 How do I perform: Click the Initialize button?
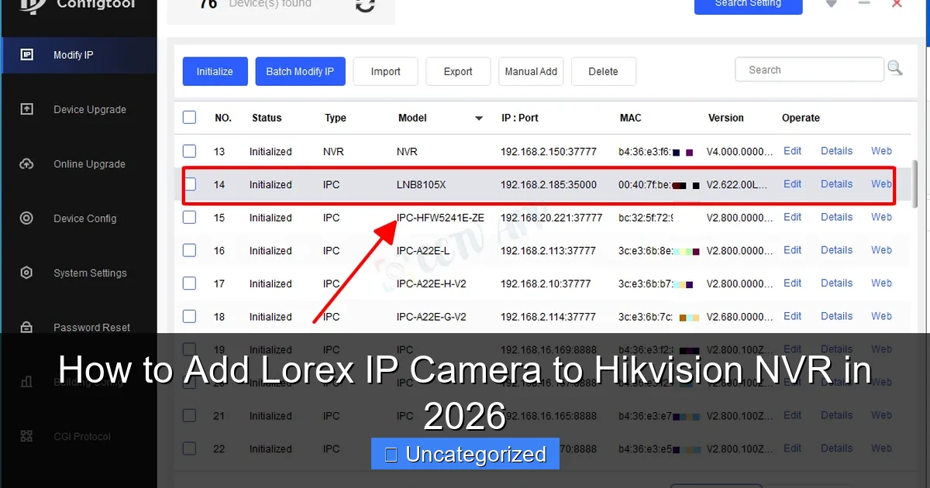pyautogui.click(x=215, y=70)
